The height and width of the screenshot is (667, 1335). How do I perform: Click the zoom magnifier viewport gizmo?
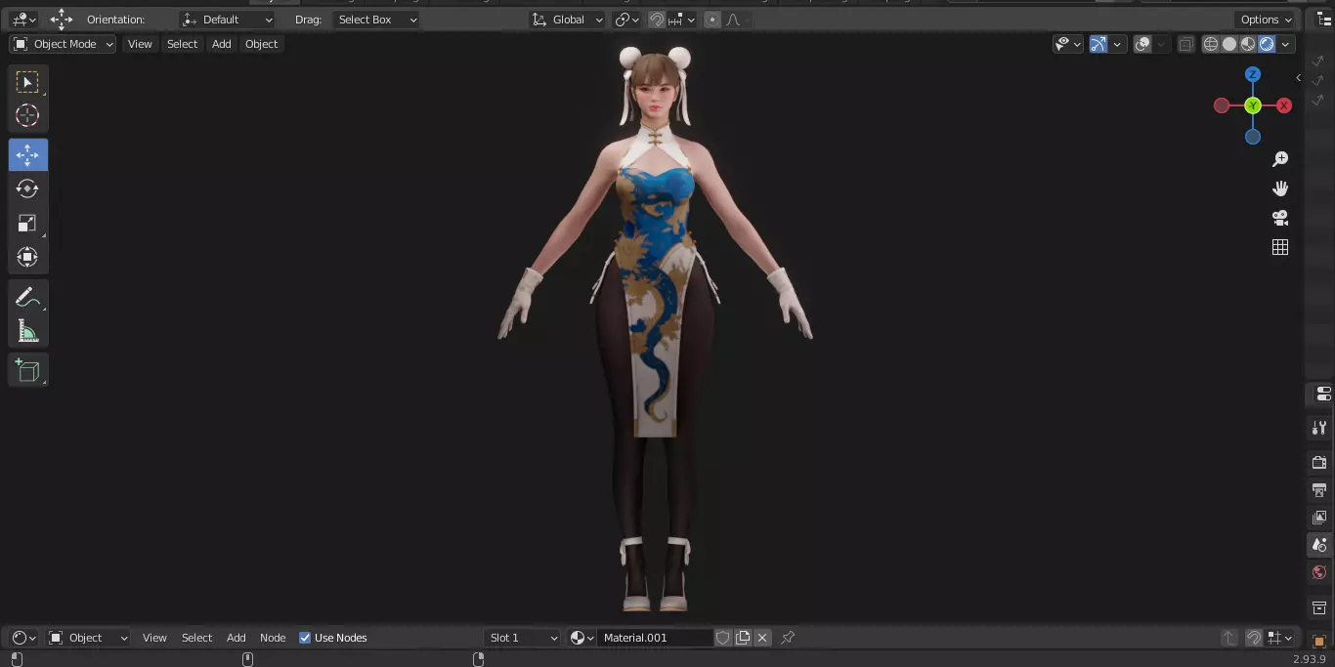1280,159
